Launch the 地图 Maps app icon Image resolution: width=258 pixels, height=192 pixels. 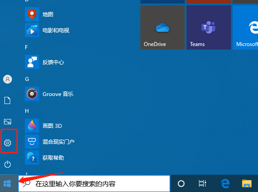point(32,14)
